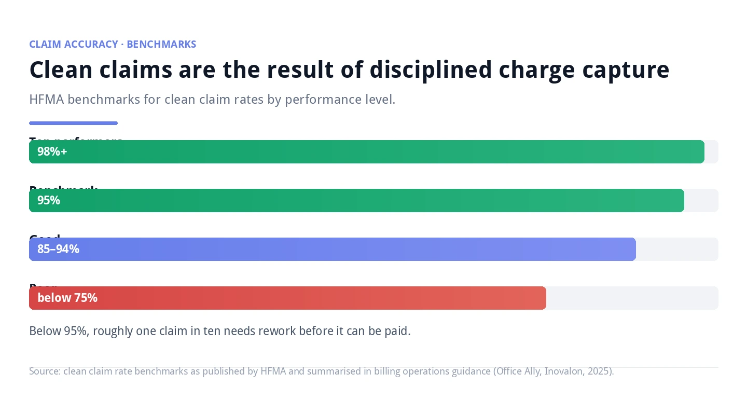747x415 pixels.
Task: Click the grey unfilled track of red bar
Action: point(632,298)
